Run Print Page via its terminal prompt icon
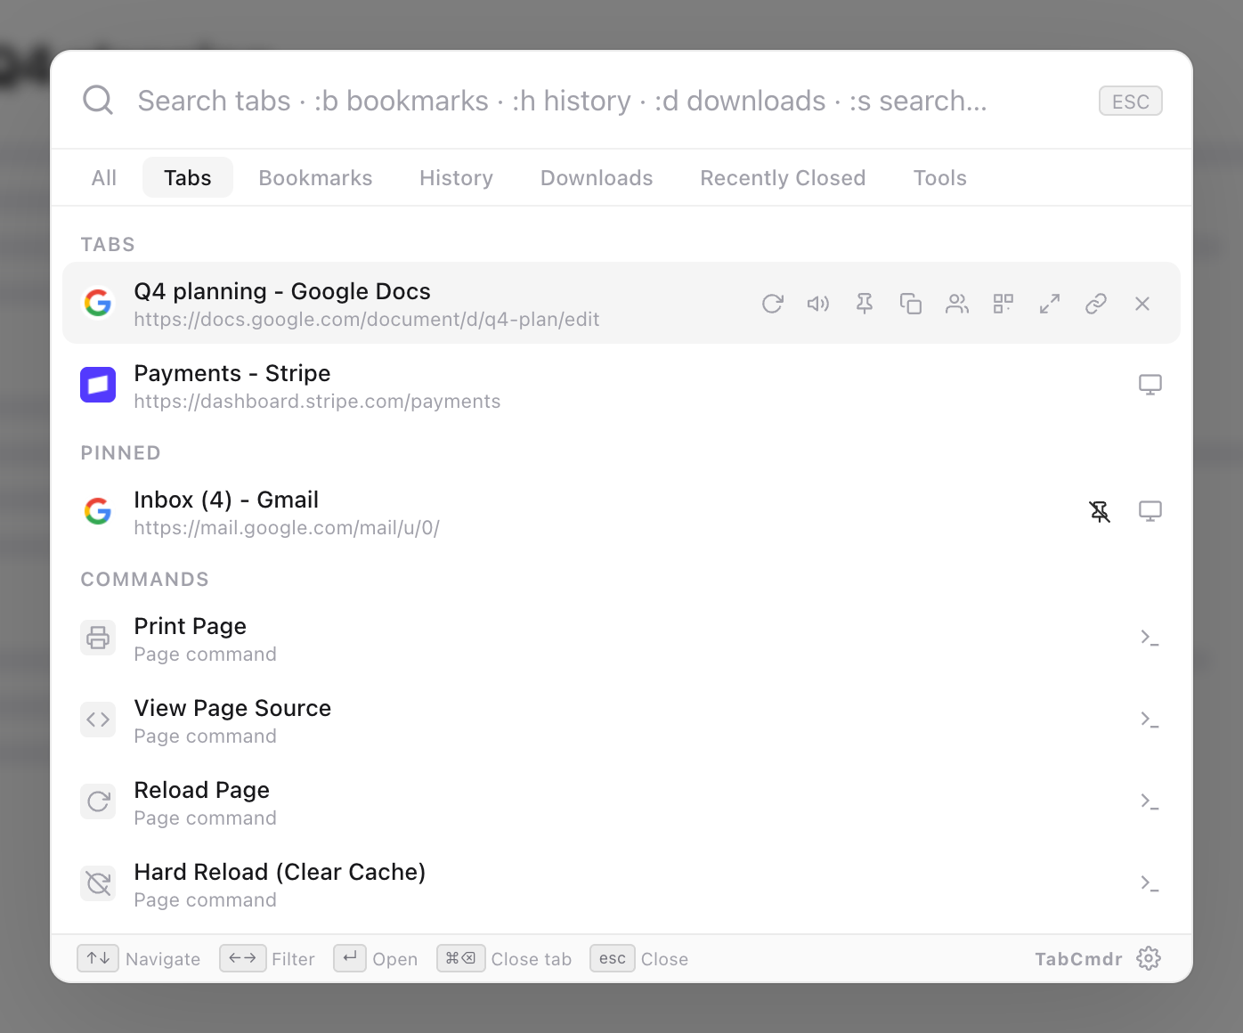The width and height of the screenshot is (1243, 1033). point(1150,638)
